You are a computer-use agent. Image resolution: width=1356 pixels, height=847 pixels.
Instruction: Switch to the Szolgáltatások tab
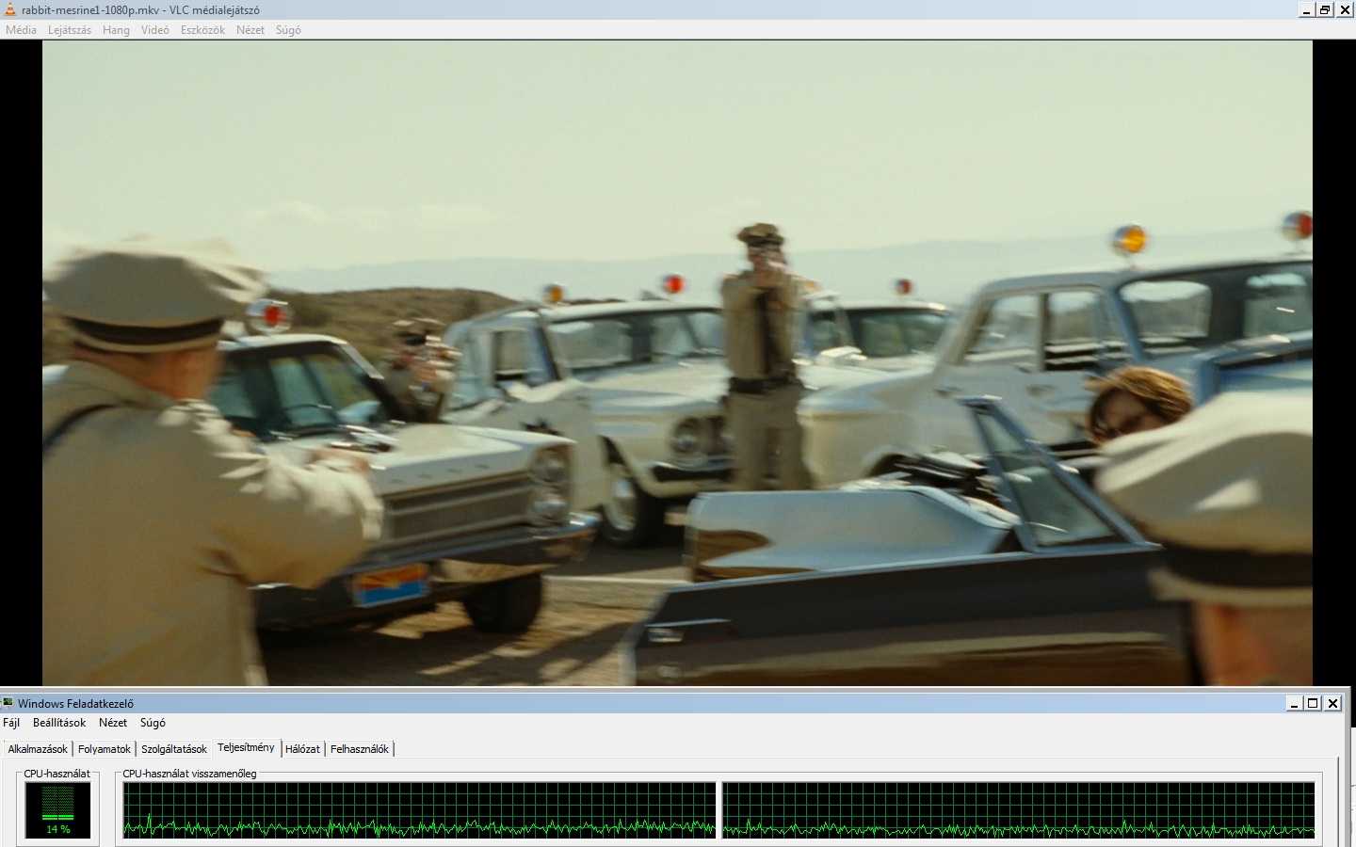pyautogui.click(x=174, y=749)
